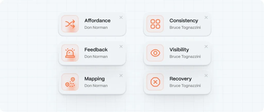The image size is (264, 112).
Task: Open the Mapping title text
Action: tap(94, 79)
